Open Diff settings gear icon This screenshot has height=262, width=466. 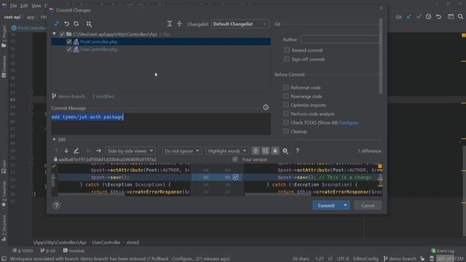pyautogui.click(x=285, y=151)
